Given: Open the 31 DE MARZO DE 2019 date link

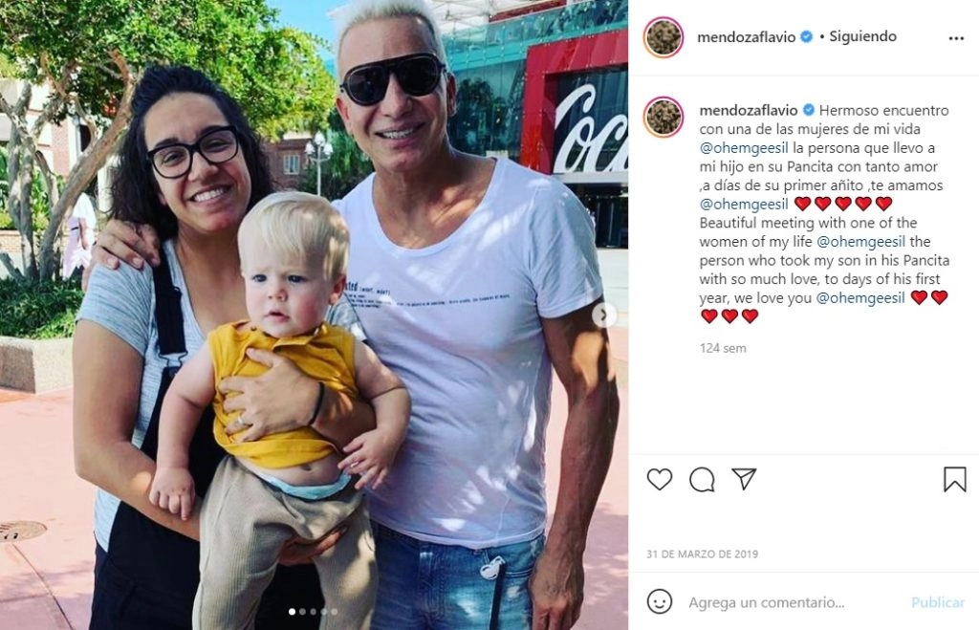Looking at the screenshot, I should pos(703,554).
